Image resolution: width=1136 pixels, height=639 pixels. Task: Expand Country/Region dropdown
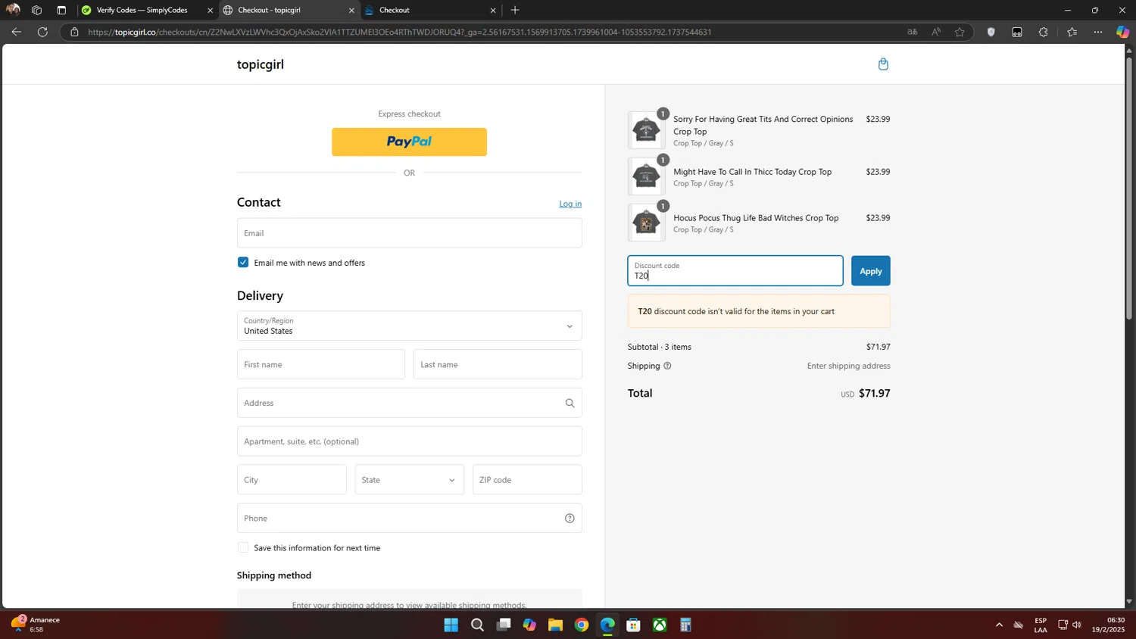coord(409,326)
